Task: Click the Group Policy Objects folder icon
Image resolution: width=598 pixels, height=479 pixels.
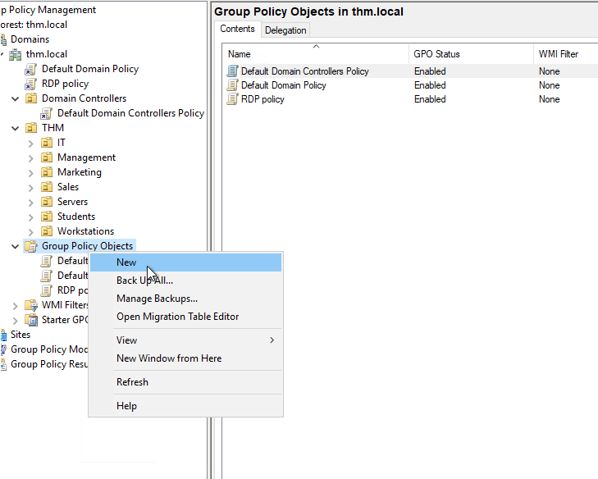Action: [31, 246]
